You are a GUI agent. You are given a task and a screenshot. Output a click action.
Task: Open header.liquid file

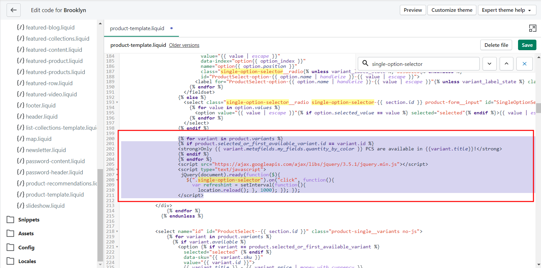coord(37,117)
